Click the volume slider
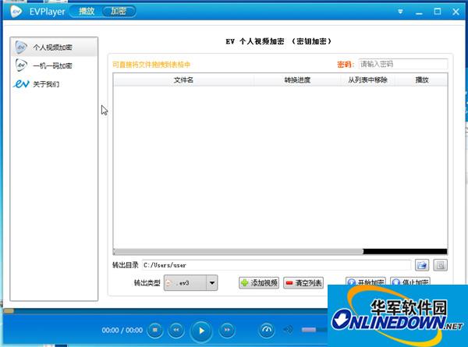Viewport: 468px width, 347px height. tap(314, 330)
